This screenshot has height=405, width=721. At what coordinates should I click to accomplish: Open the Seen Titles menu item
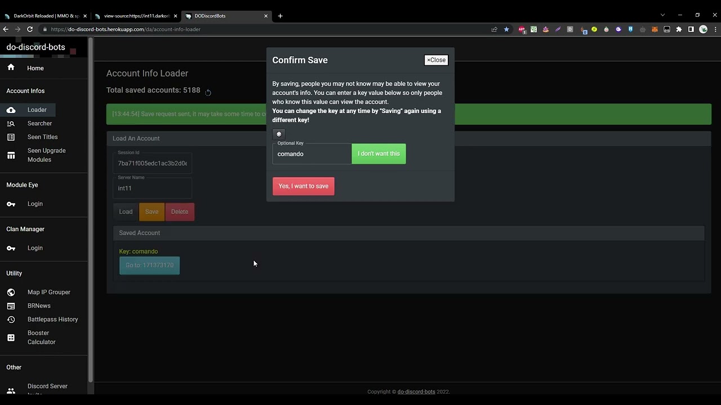pos(42,137)
